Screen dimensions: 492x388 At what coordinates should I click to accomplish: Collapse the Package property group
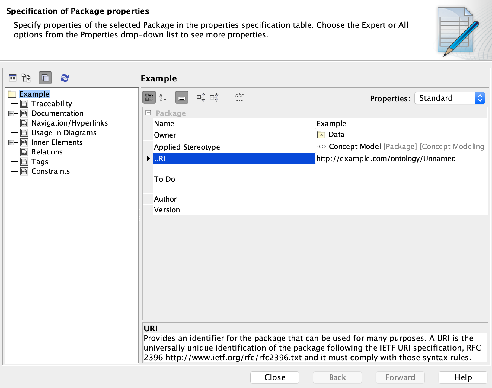tap(148, 113)
